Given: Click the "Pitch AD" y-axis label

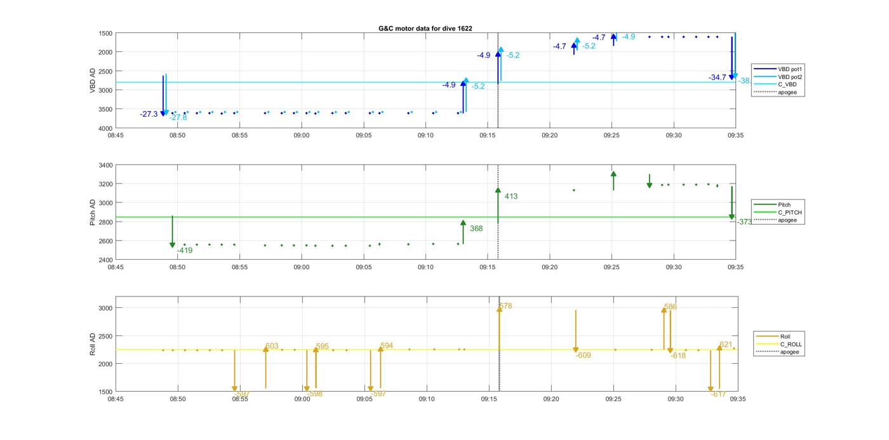Looking at the screenshot, I should point(93,213).
